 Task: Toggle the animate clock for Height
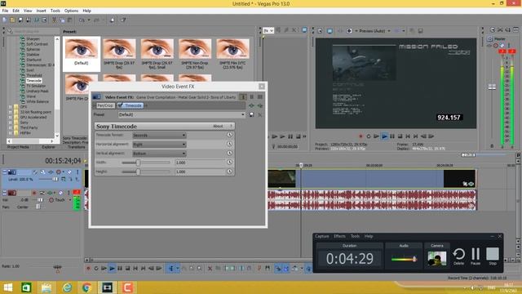tap(229, 171)
